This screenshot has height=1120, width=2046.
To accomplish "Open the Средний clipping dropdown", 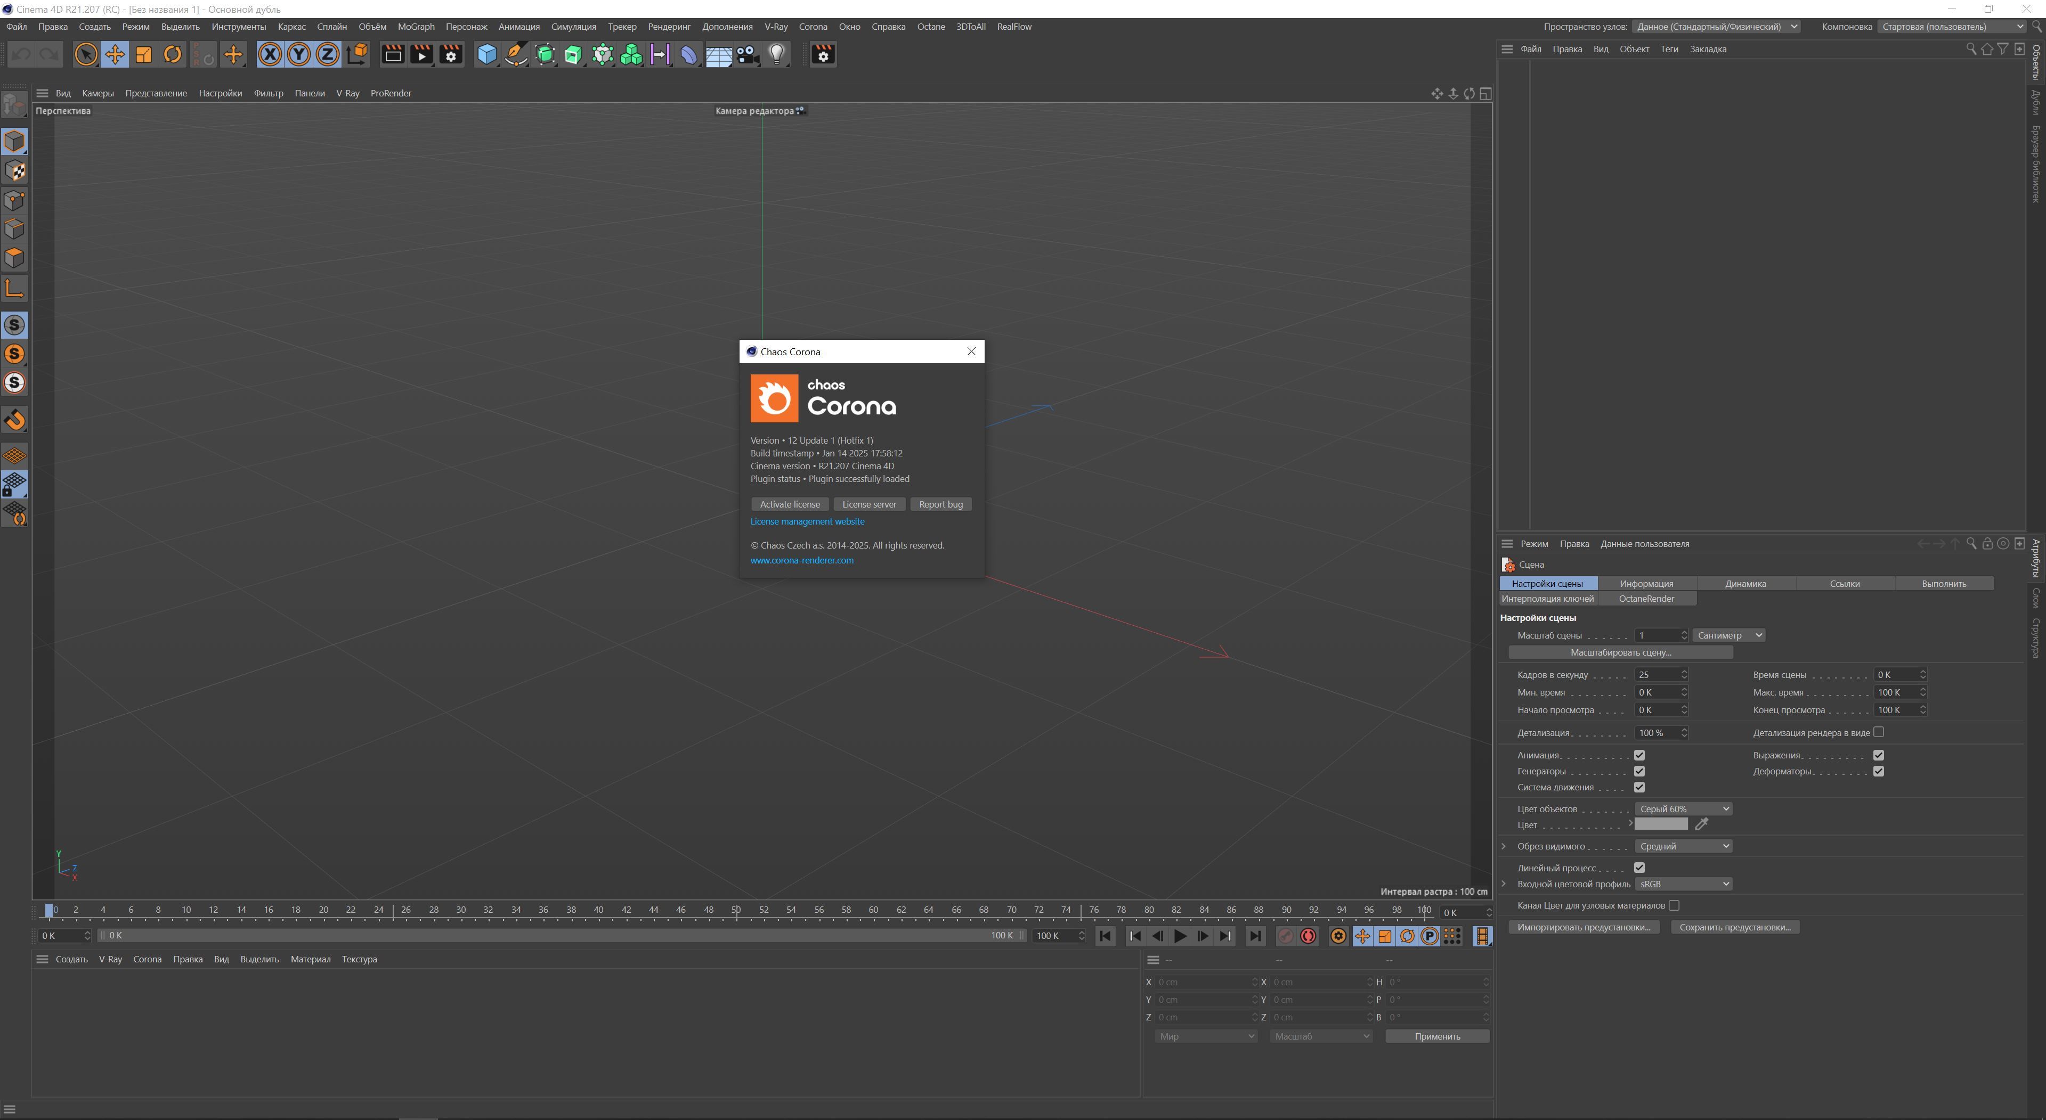I will click(x=1683, y=846).
